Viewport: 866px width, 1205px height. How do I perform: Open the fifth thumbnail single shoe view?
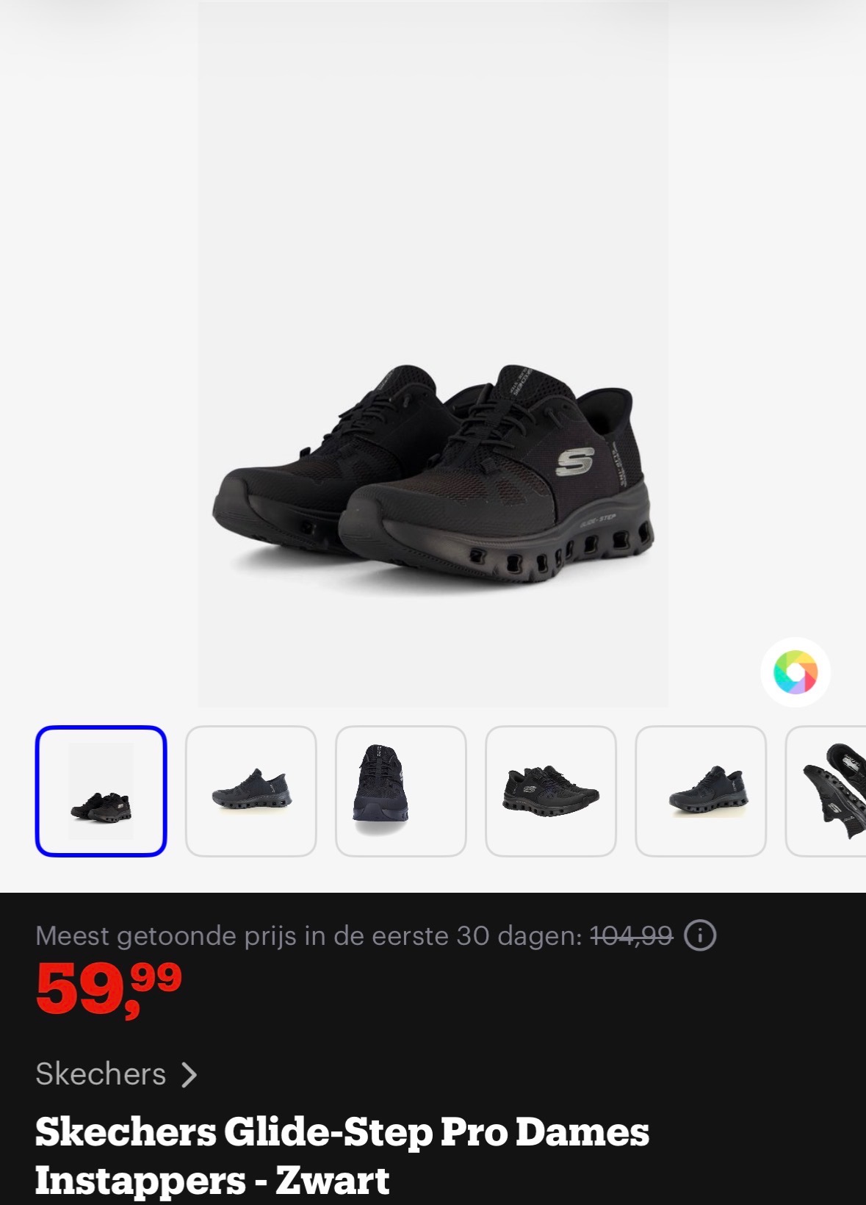pyautogui.click(x=701, y=791)
